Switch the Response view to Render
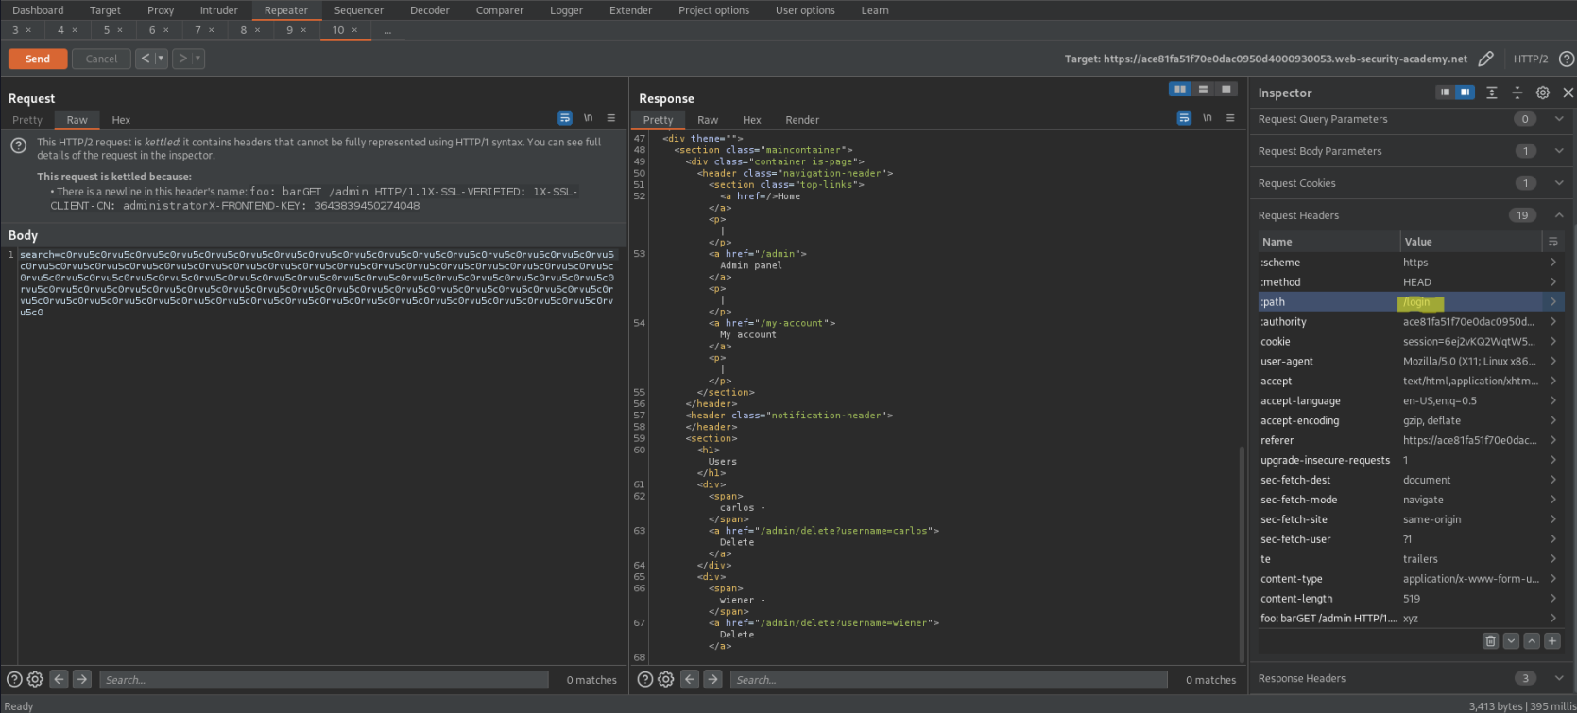Screen dimensions: 1577x713 (x=802, y=120)
